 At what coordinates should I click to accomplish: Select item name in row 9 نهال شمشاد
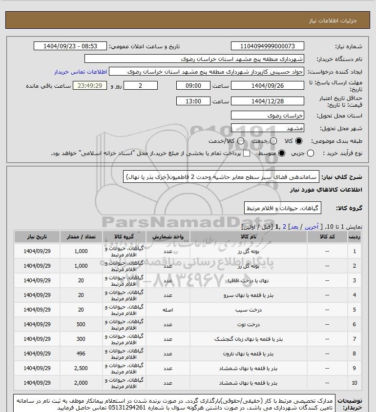(249, 369)
